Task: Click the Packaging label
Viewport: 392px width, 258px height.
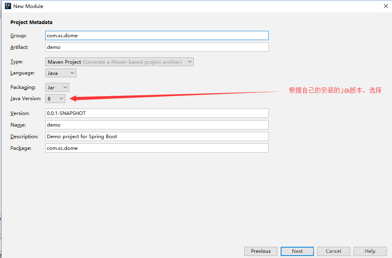Action: (x=23, y=87)
